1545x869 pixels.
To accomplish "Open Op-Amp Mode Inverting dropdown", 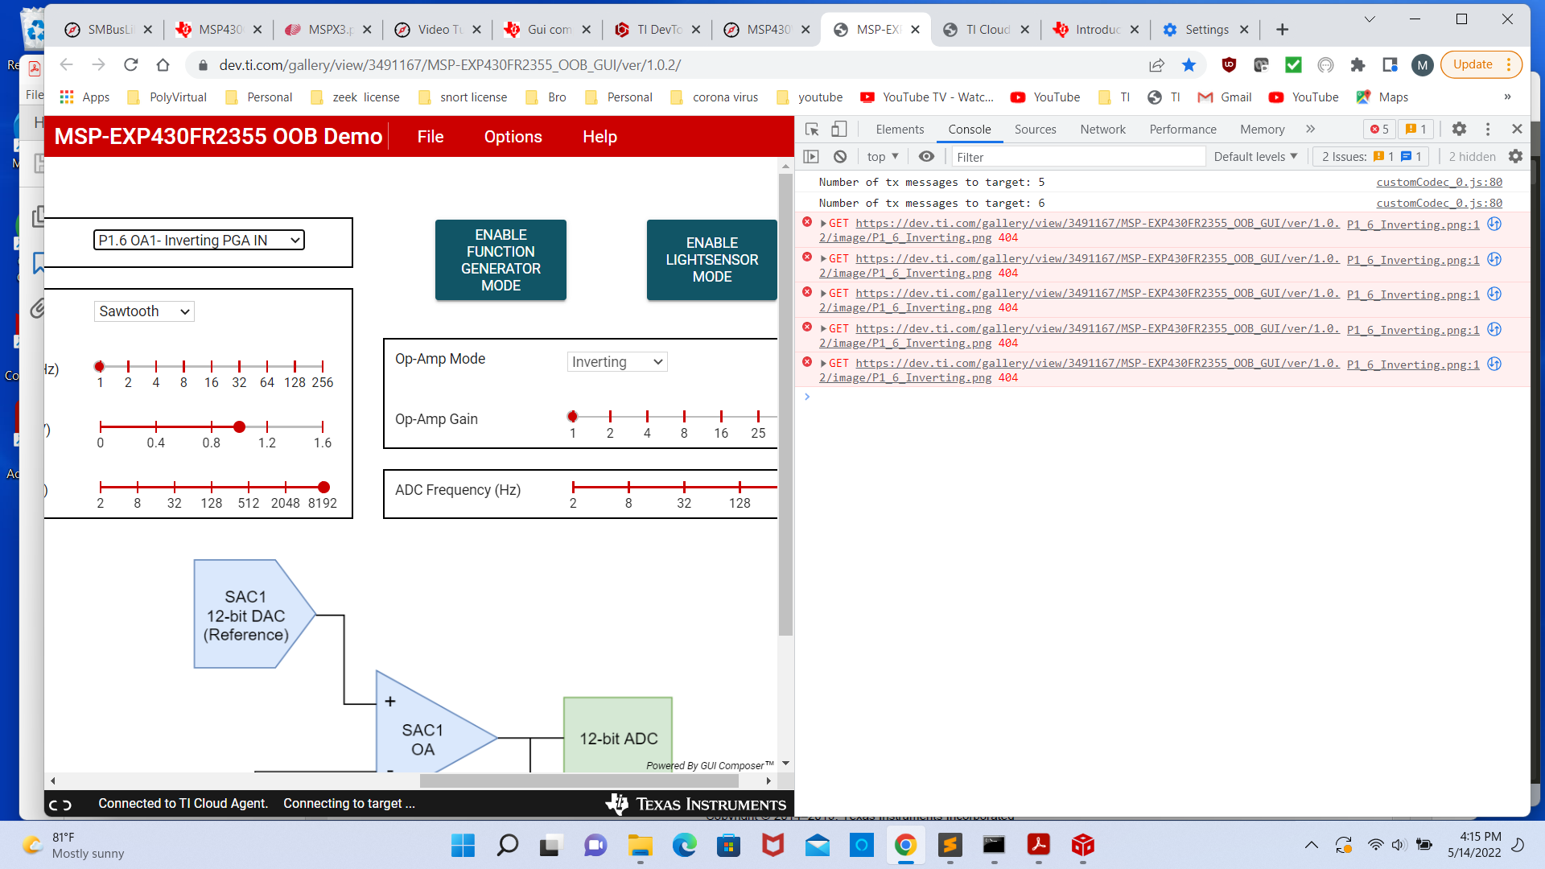I will [x=617, y=362].
